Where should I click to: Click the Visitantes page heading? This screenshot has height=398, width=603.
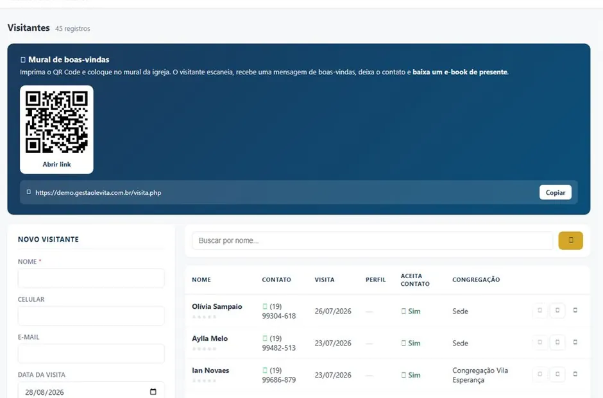tap(28, 28)
